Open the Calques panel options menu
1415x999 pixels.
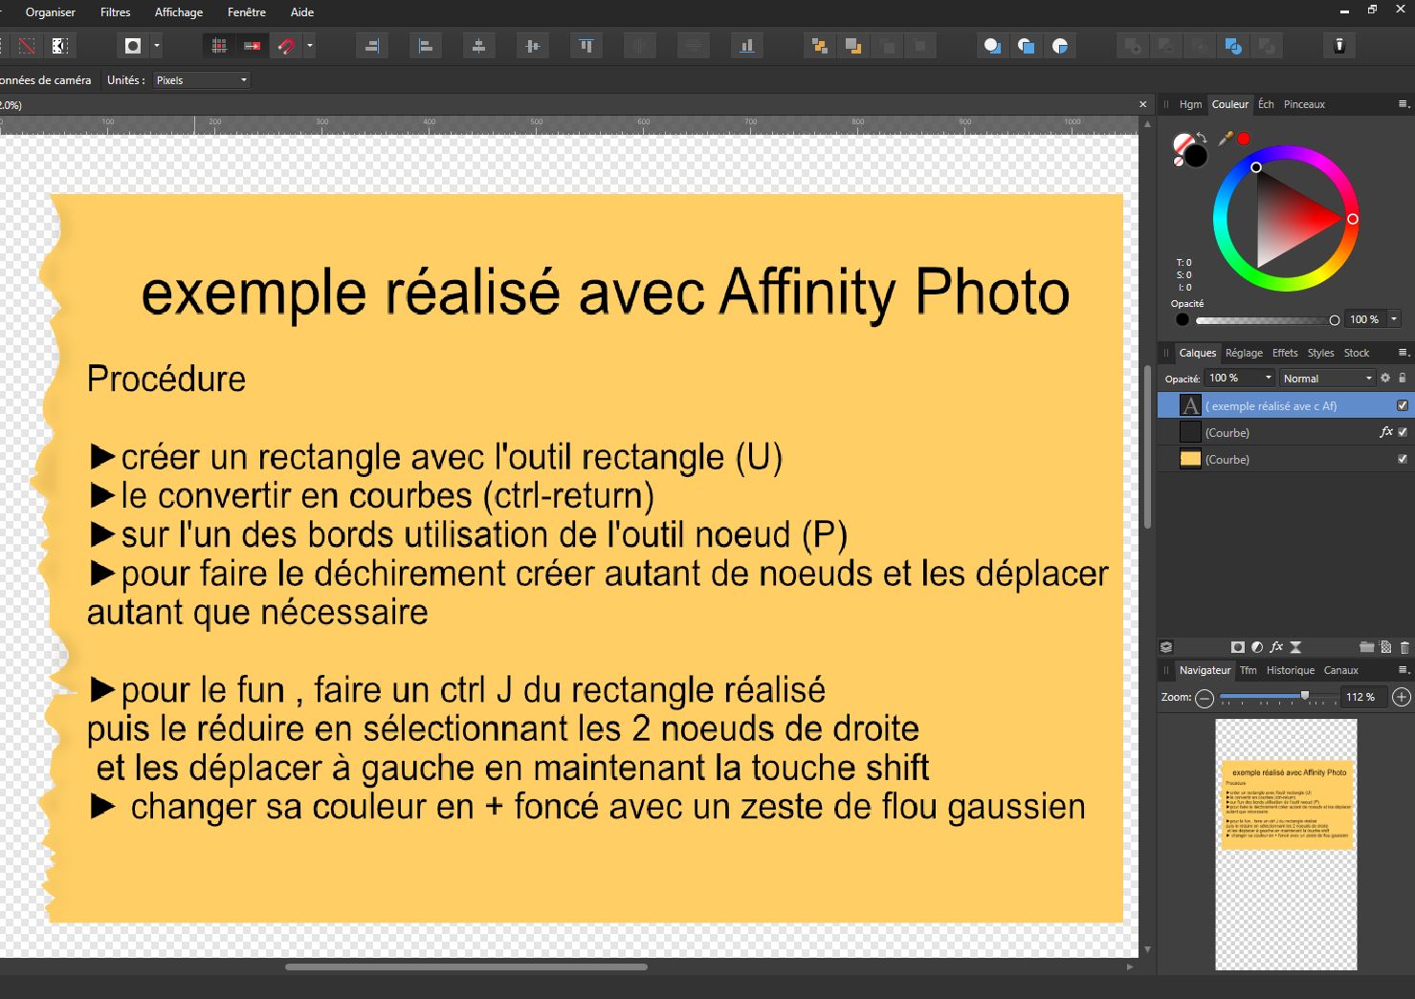coord(1404,353)
